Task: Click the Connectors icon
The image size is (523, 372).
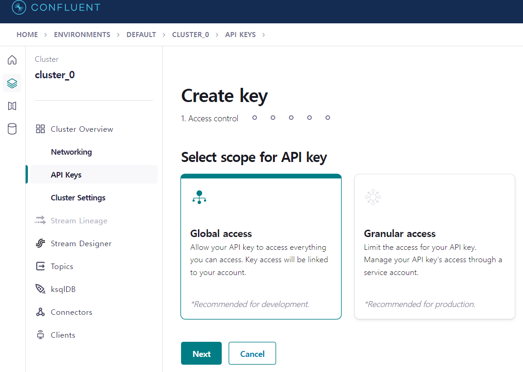Action: [x=40, y=312]
